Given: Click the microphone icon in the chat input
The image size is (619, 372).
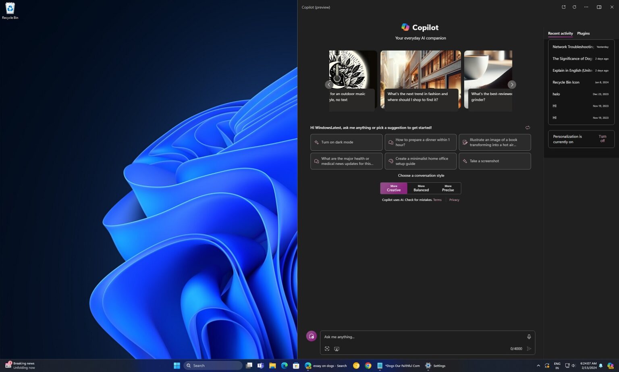Looking at the screenshot, I should point(529,337).
